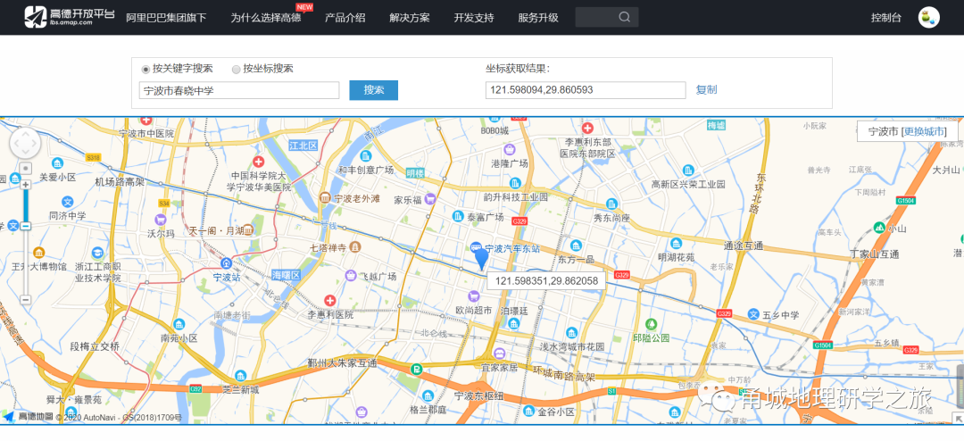The width and height of the screenshot is (964, 441).
Task: Open the 控制台 console link
Action: tap(886, 17)
